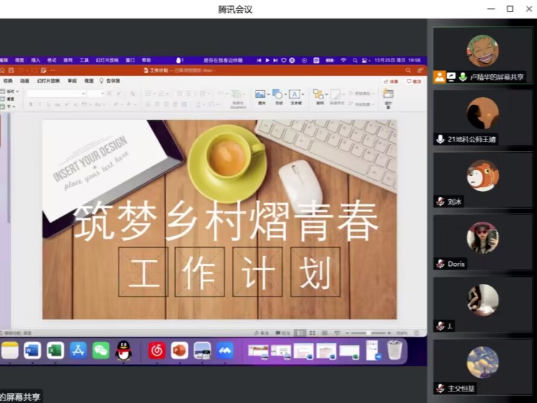Open the 幻灯片放映 ribbon tab
537x403 pixels.
tap(48, 81)
